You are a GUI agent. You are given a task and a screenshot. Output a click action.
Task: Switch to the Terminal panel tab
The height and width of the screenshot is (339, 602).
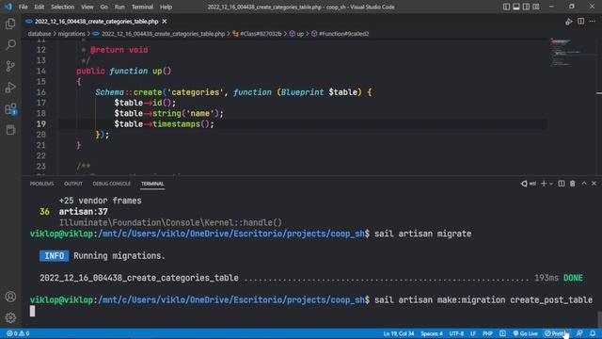point(152,184)
